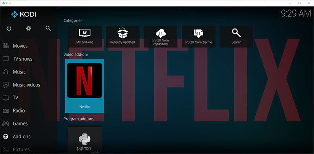Click the sidebar search magnifier icon

click(x=48, y=28)
